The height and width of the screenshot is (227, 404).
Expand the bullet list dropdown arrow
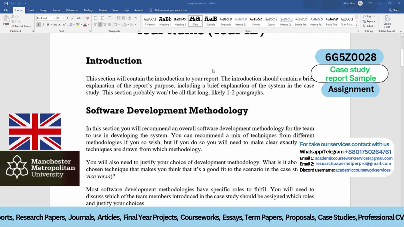(x=98, y=18)
